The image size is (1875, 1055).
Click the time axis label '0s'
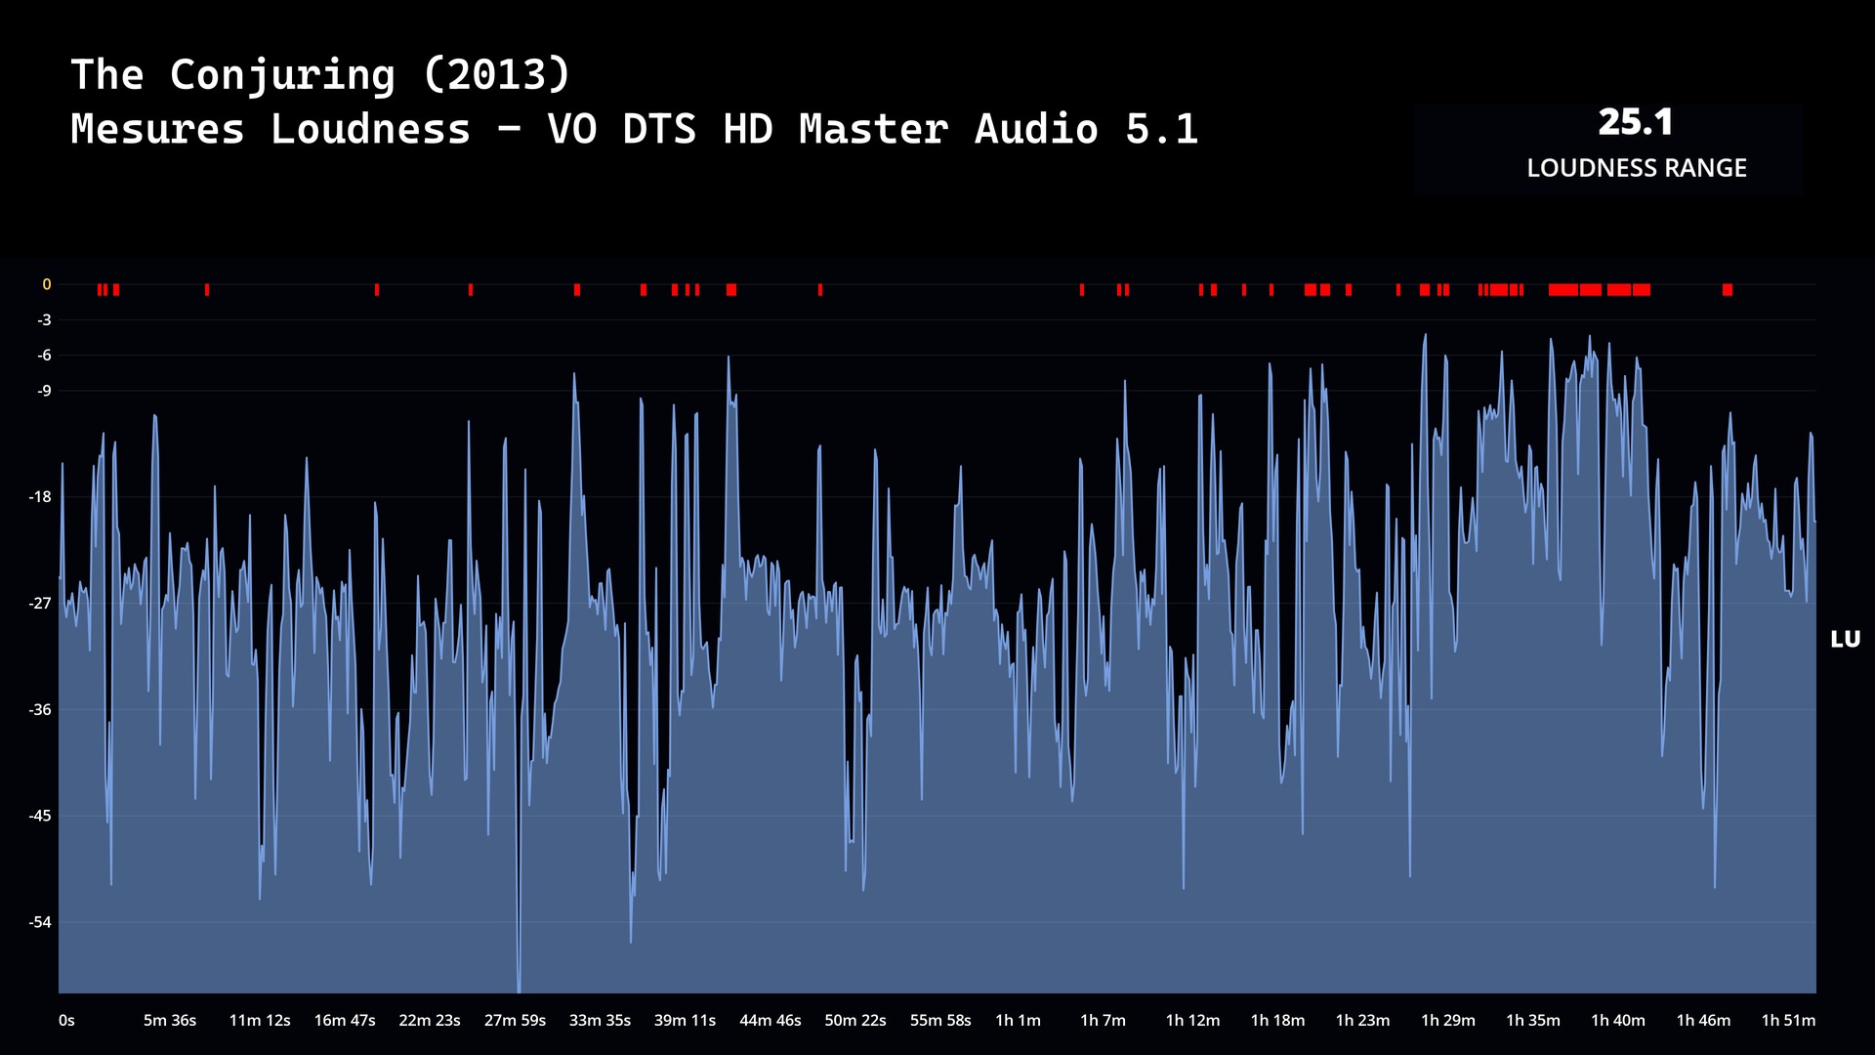pos(66,1020)
